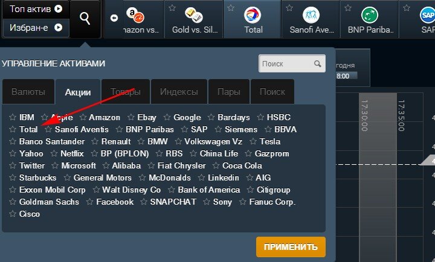Toggle favorite star next to Siemens

click(218, 129)
